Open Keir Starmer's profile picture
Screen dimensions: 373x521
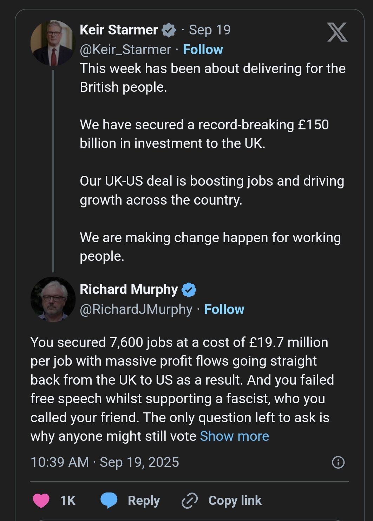53,43
